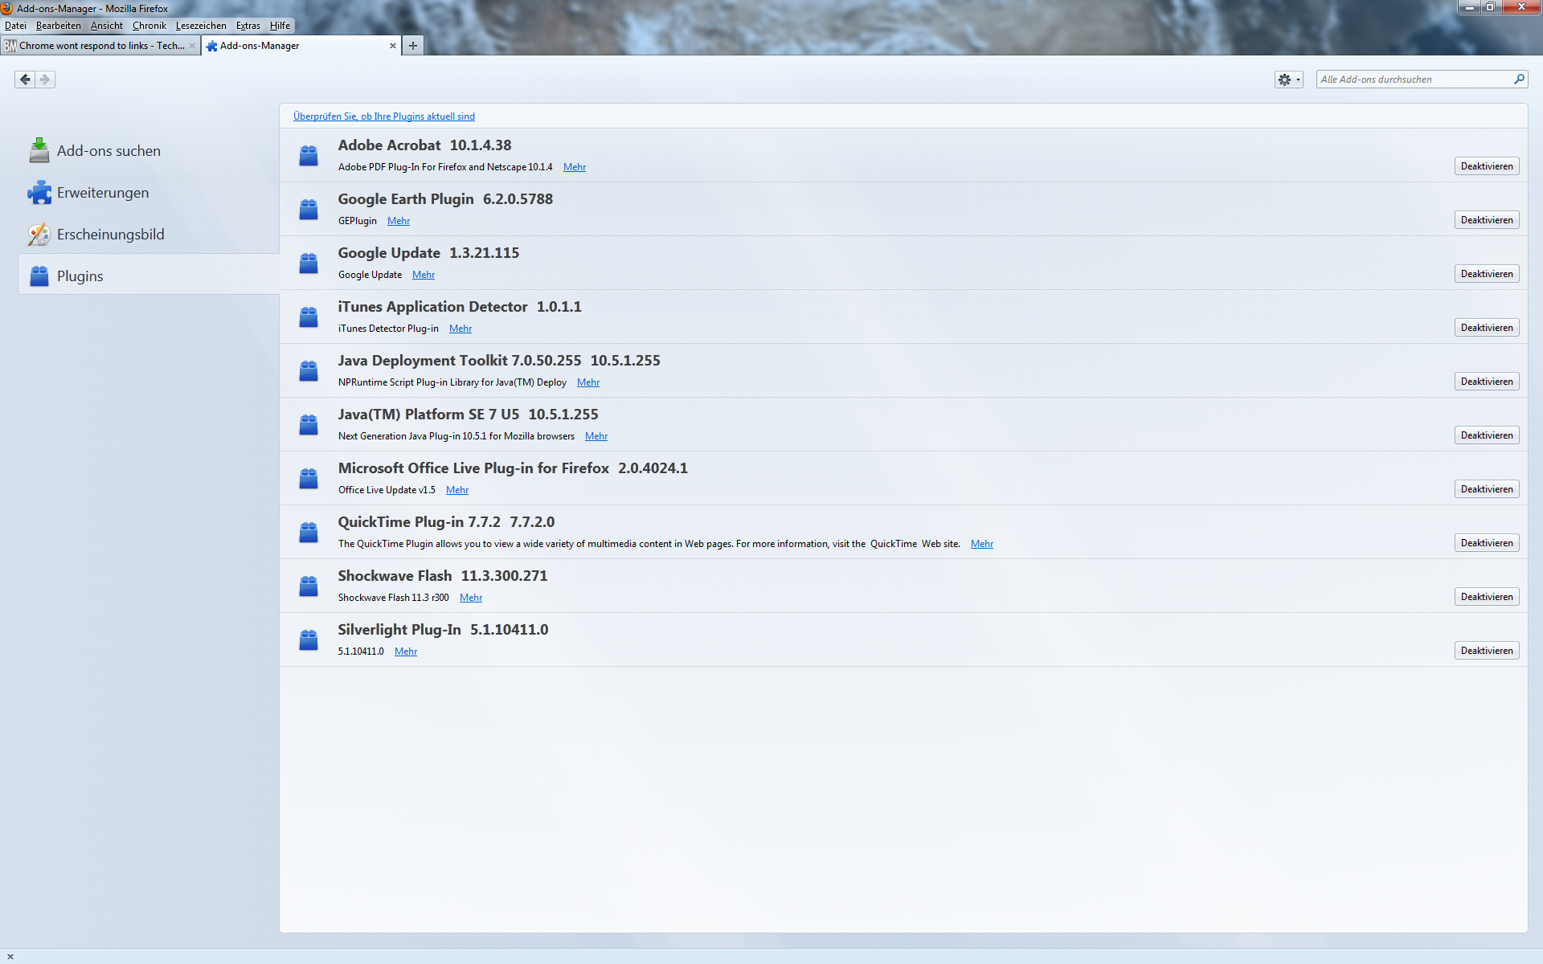The height and width of the screenshot is (964, 1543).
Task: Select the 'iTunes Application Detector 1.0.1.1' title
Action: pyautogui.click(x=460, y=307)
